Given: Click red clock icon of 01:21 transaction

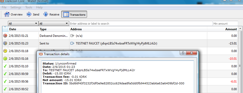Looking at the screenshot, I should tap(5, 36).
